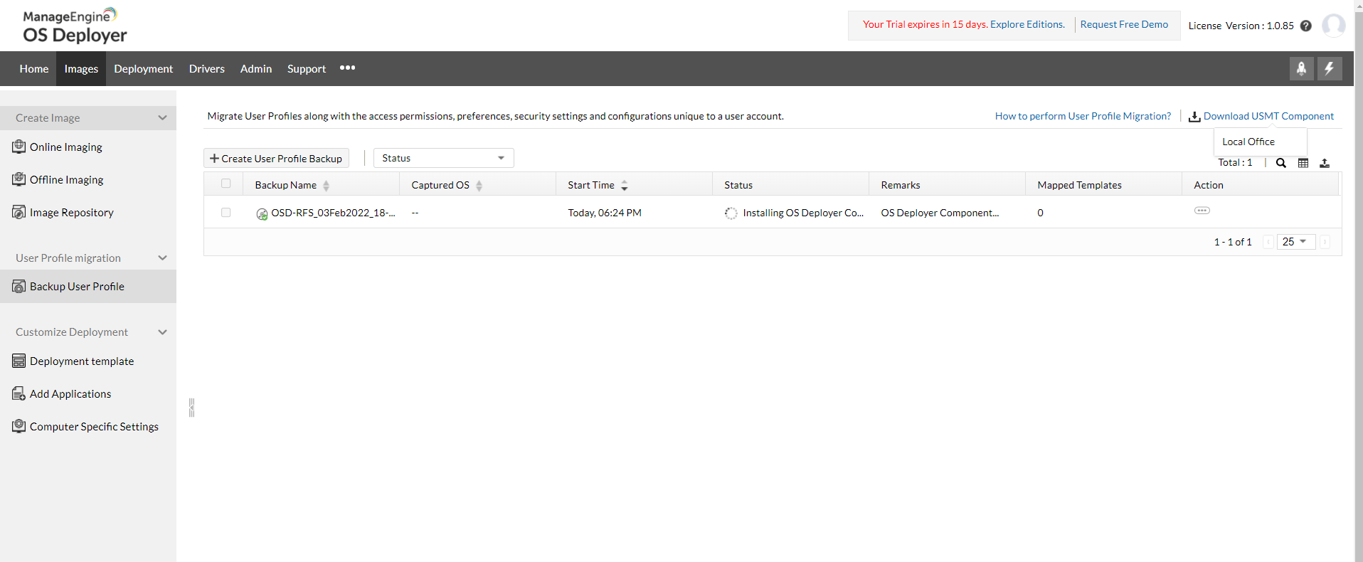Click the Backup User Profile sidebar icon
1363x562 pixels.
[19, 286]
